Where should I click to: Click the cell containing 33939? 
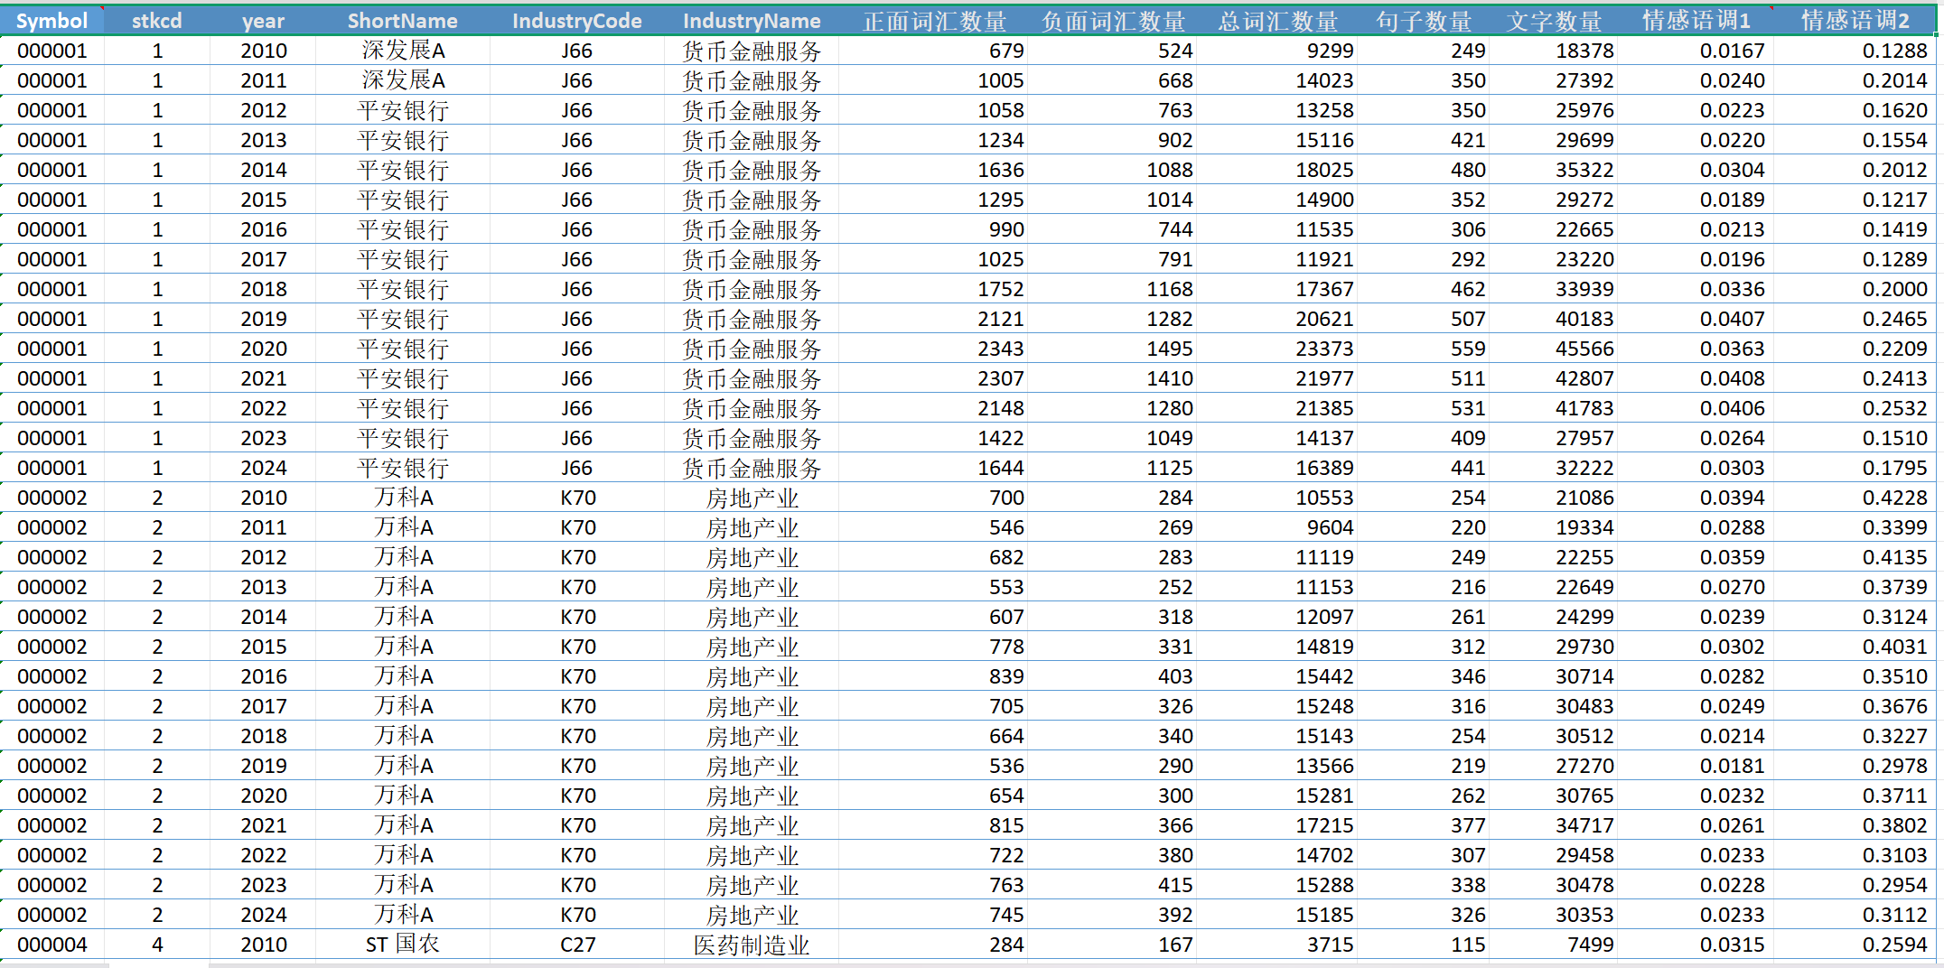point(1554,289)
